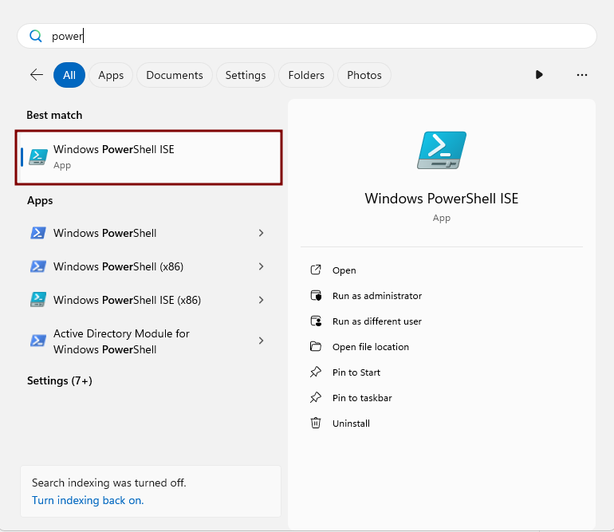The height and width of the screenshot is (532, 614).
Task: Switch to the Apps filter tab
Action: click(x=111, y=75)
